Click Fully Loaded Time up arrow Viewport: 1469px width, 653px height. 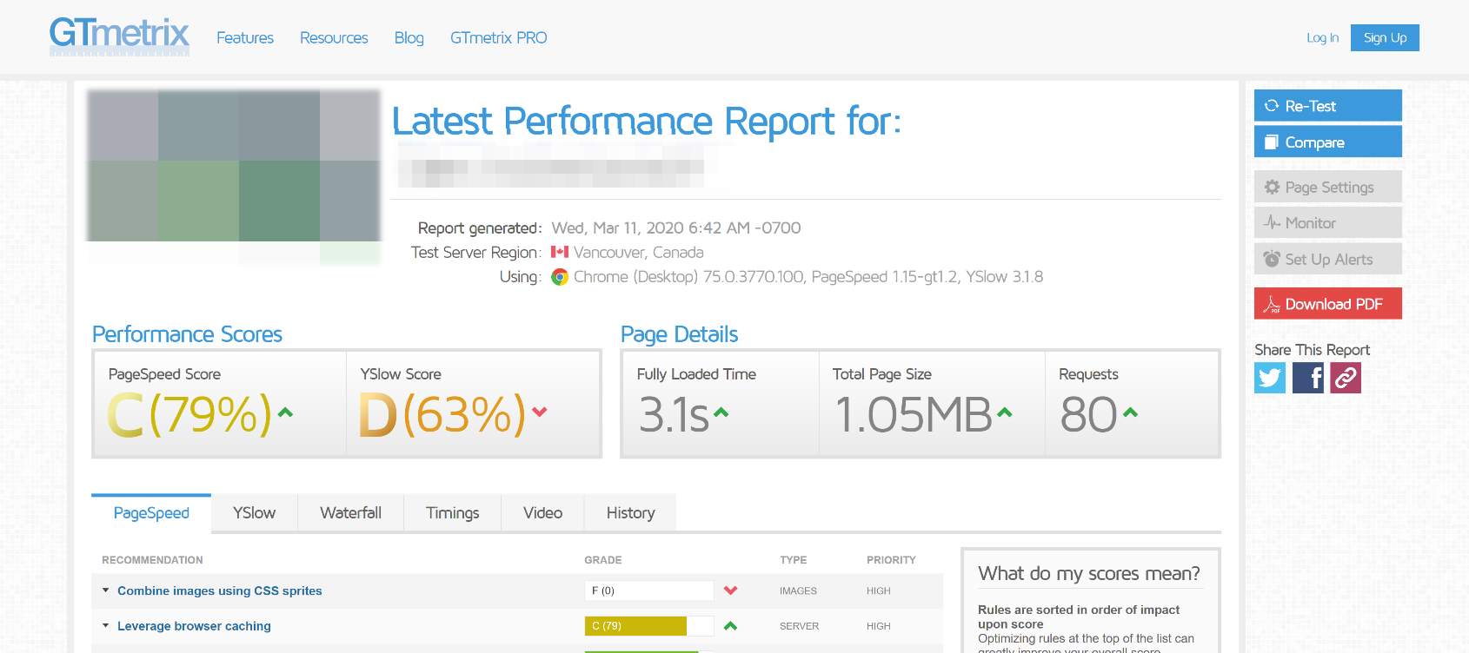click(x=721, y=412)
